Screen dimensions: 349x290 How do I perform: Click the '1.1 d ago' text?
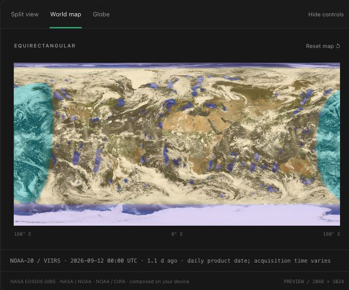click(x=162, y=260)
